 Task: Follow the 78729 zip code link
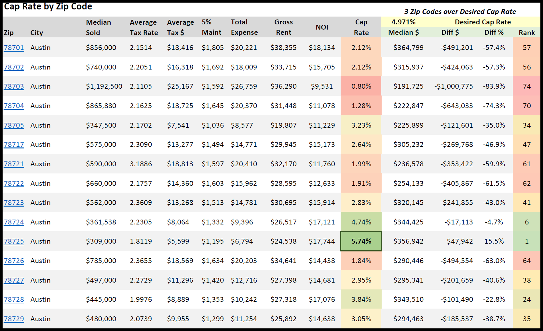(14, 319)
